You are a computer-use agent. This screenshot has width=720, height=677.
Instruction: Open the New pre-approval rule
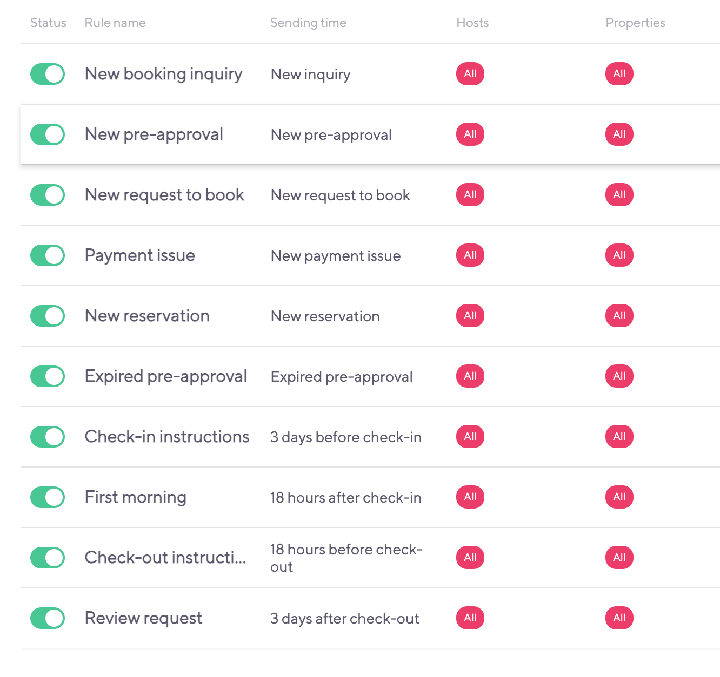click(x=154, y=134)
